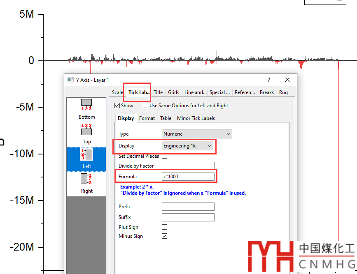Click the Suffix input field

188,217
